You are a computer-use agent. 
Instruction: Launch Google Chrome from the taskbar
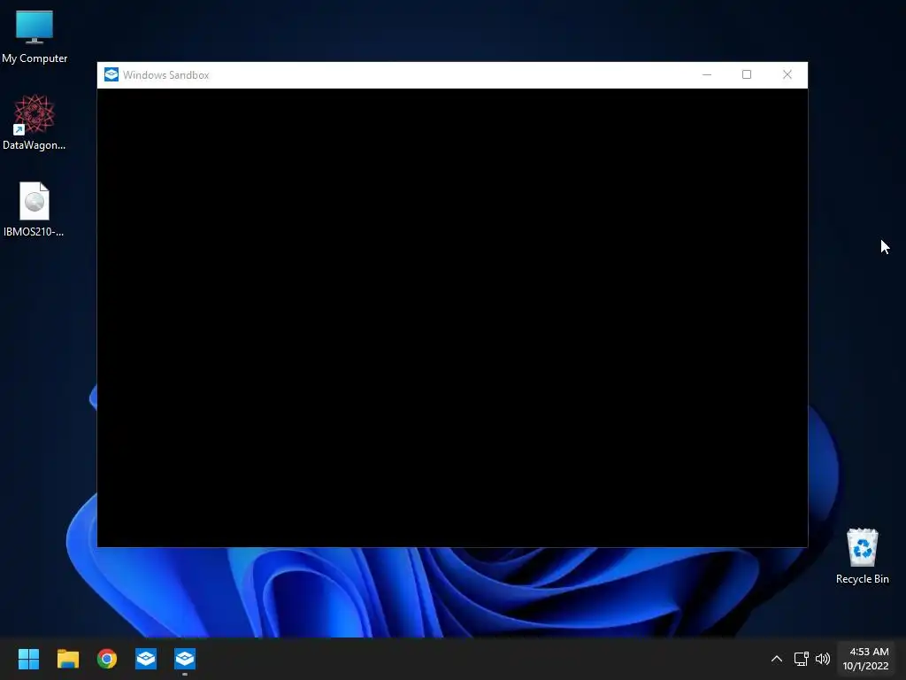tap(107, 659)
